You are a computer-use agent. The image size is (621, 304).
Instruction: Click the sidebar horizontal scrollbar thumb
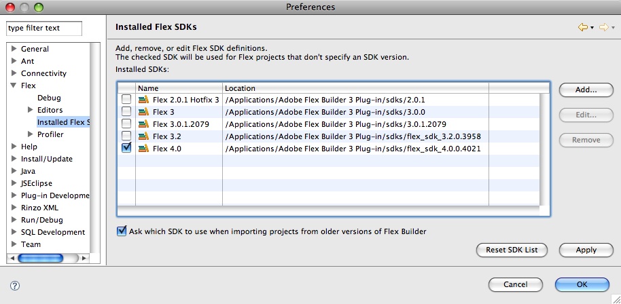(x=40, y=258)
